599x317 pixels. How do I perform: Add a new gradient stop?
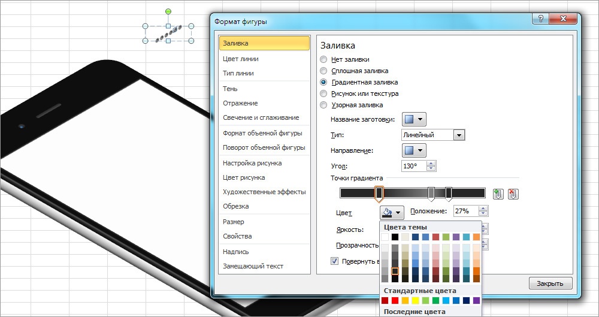click(497, 194)
